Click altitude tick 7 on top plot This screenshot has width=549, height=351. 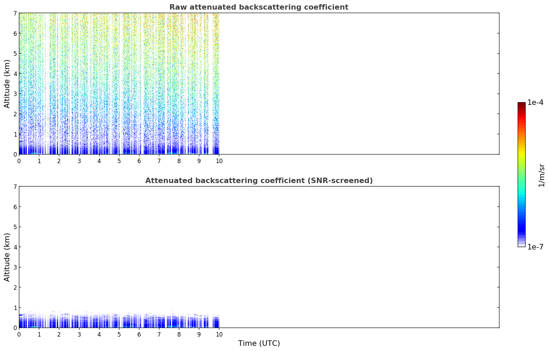tap(15, 13)
